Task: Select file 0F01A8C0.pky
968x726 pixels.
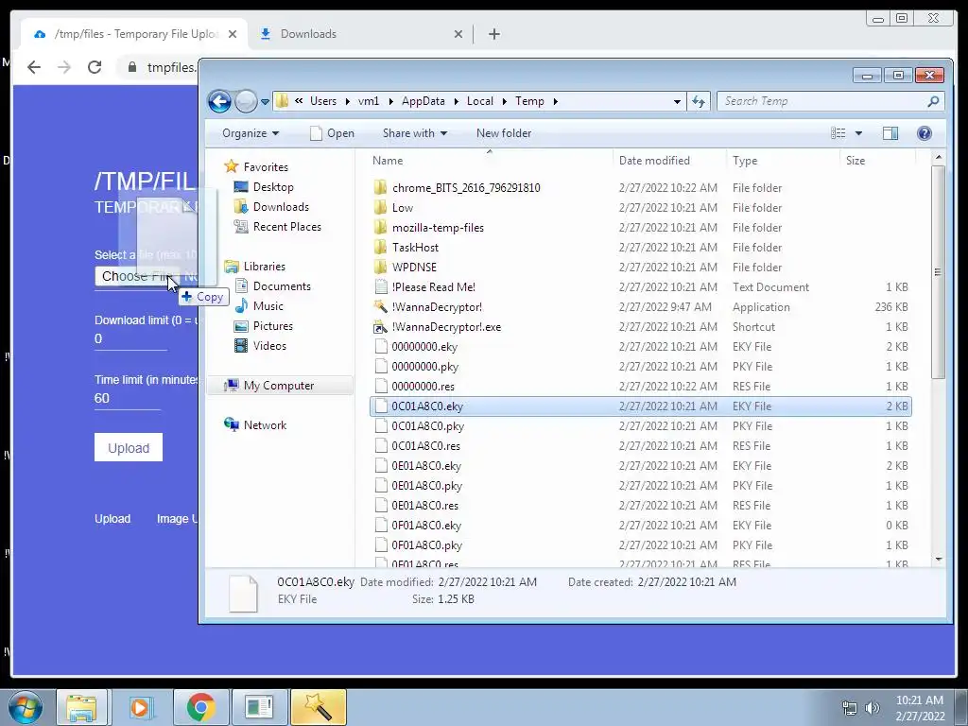Action: click(426, 545)
